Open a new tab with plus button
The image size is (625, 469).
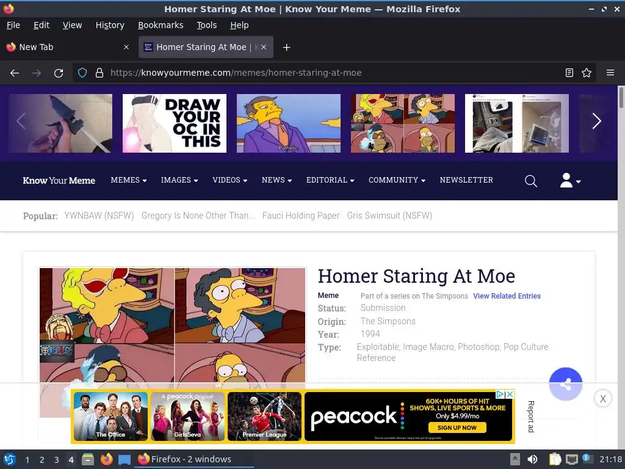[286, 48]
